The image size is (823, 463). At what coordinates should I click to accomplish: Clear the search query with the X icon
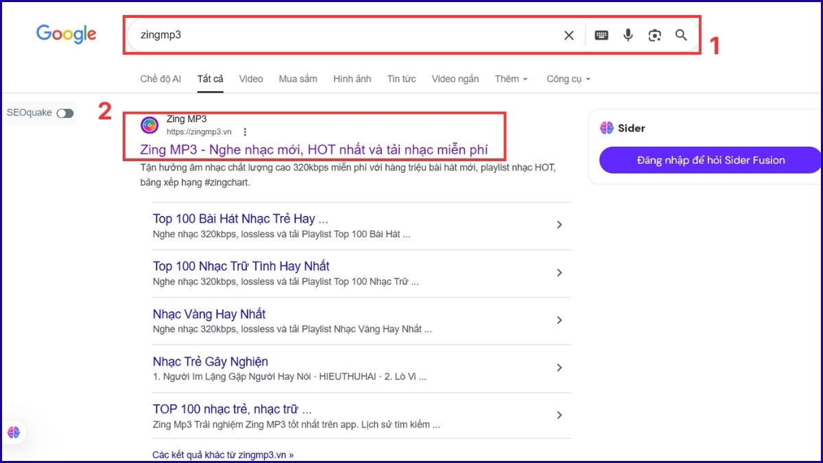(x=569, y=35)
